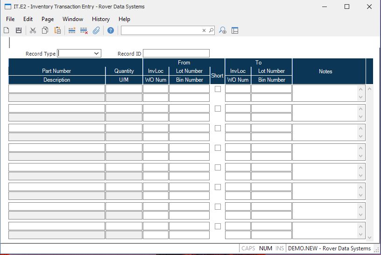This screenshot has height=255, width=381.
Task: Click the Paste clipboard icon
Action: click(57, 30)
